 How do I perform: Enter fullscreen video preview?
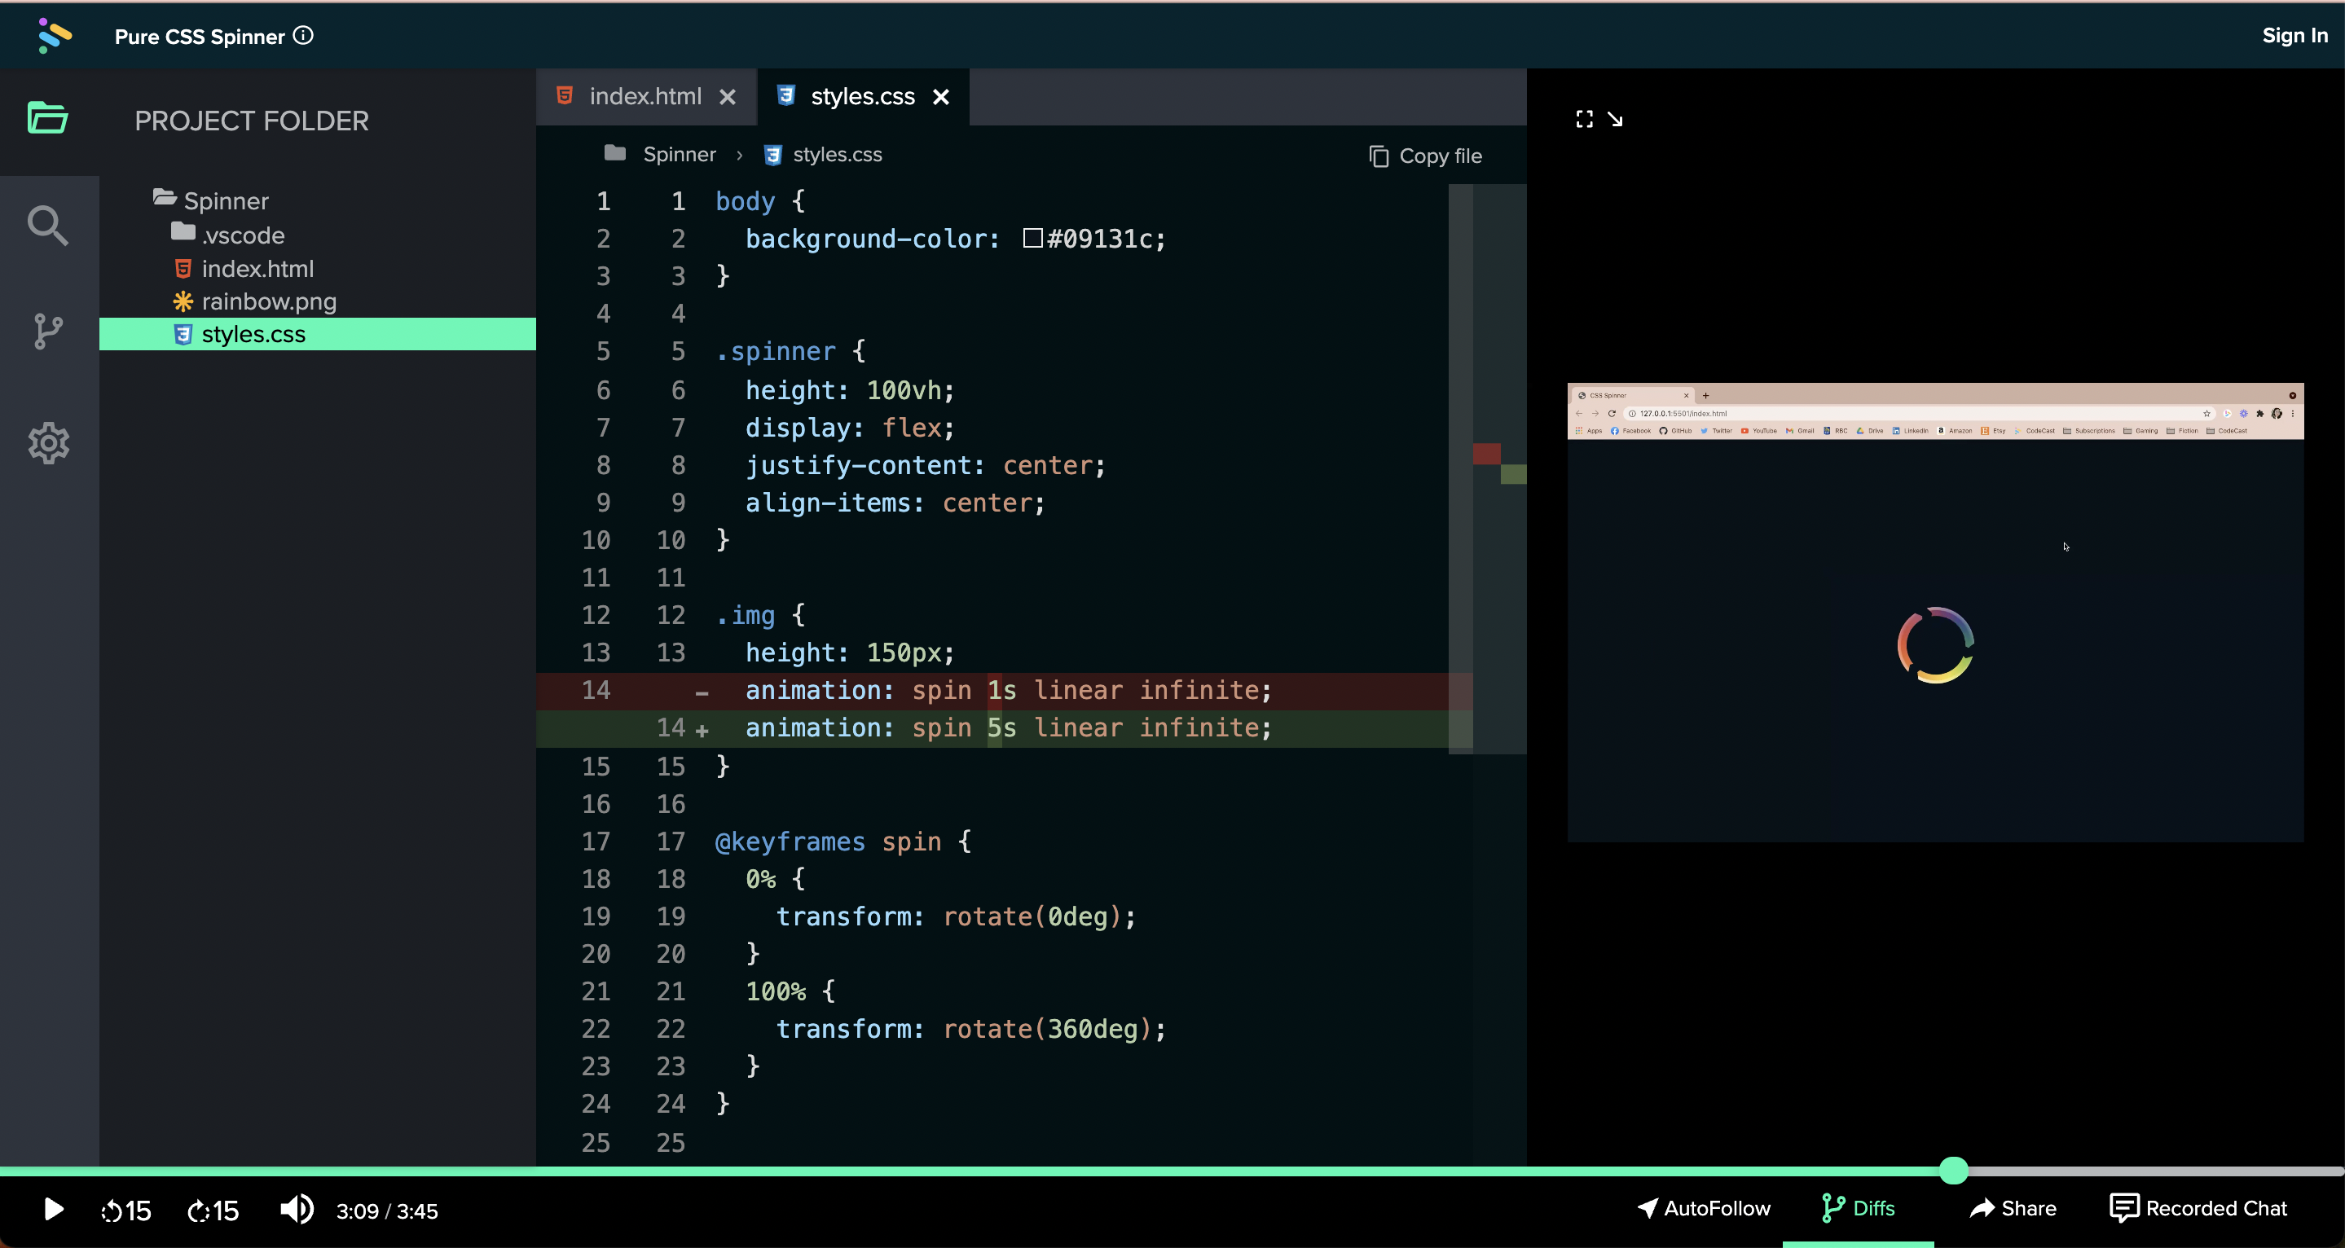click(x=1585, y=119)
